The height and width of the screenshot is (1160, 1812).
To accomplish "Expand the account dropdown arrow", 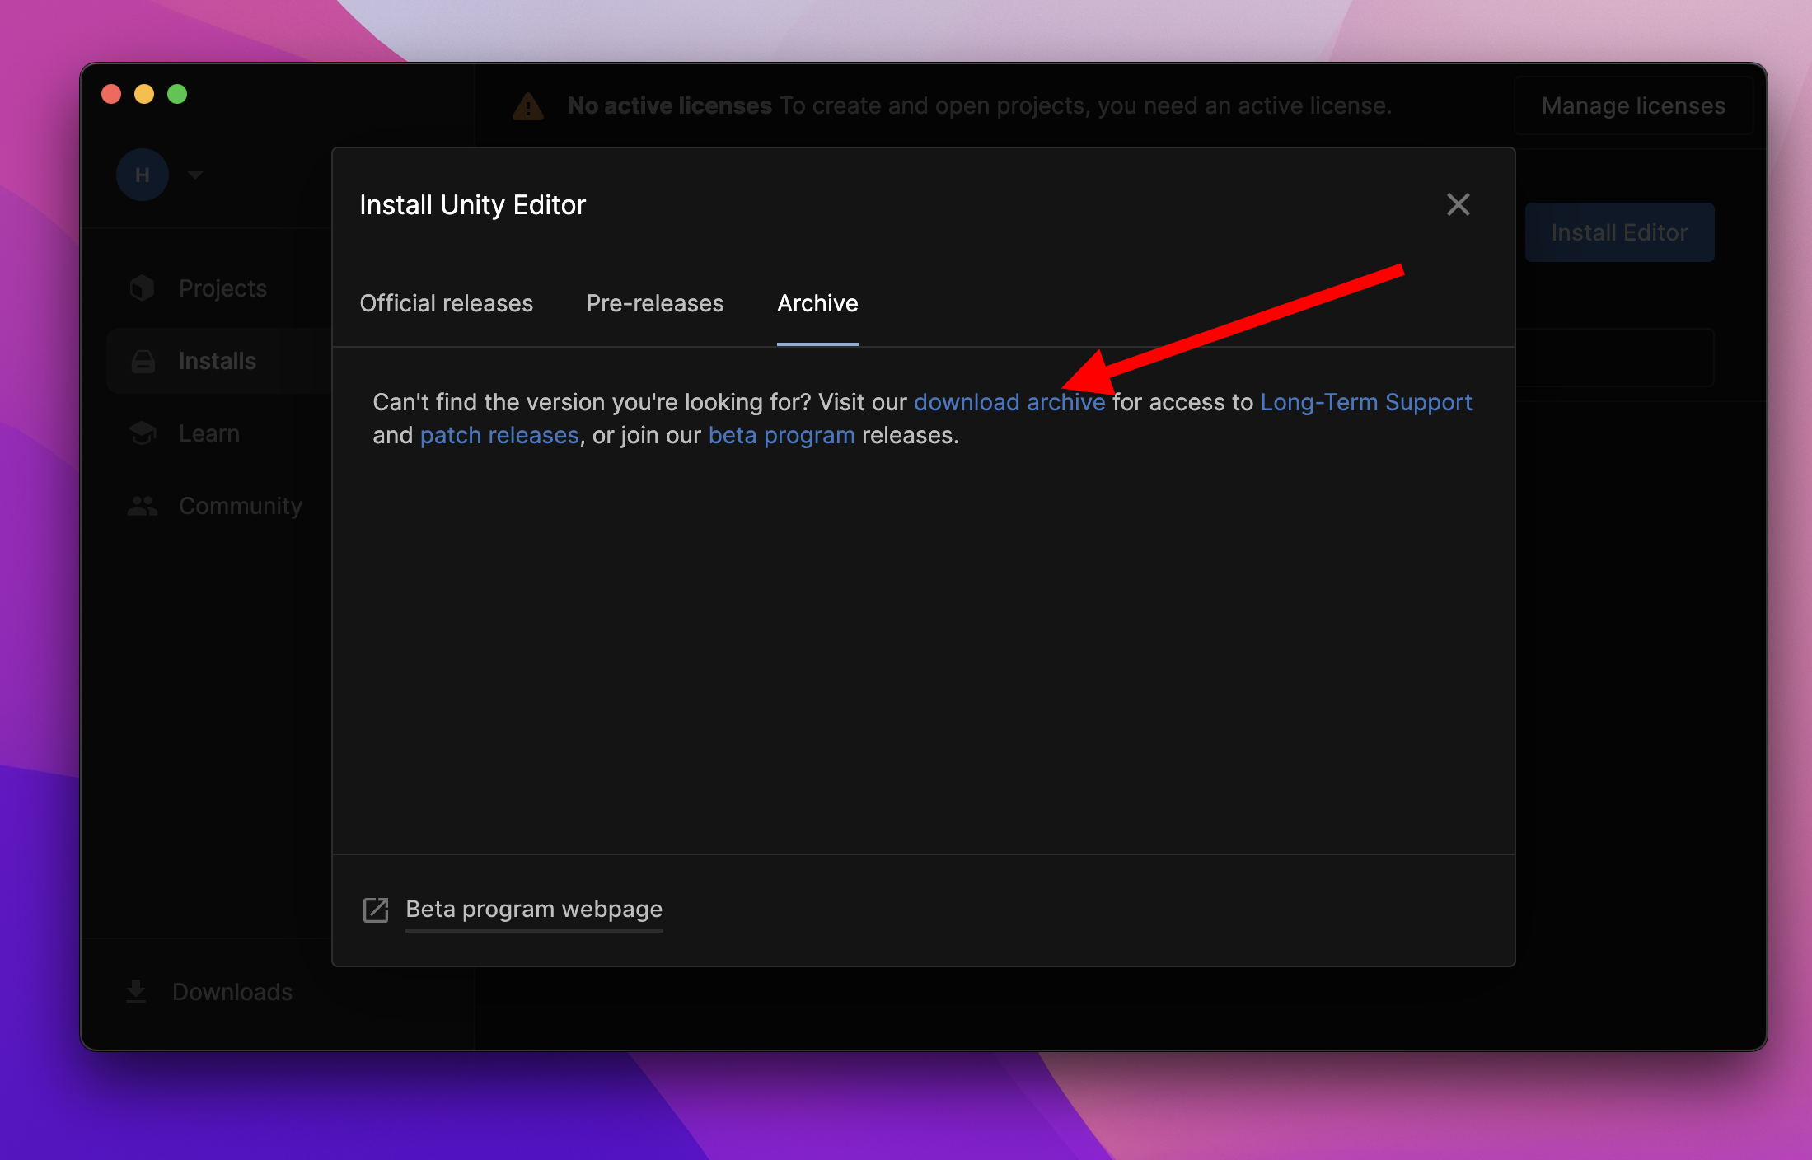I will (x=195, y=175).
